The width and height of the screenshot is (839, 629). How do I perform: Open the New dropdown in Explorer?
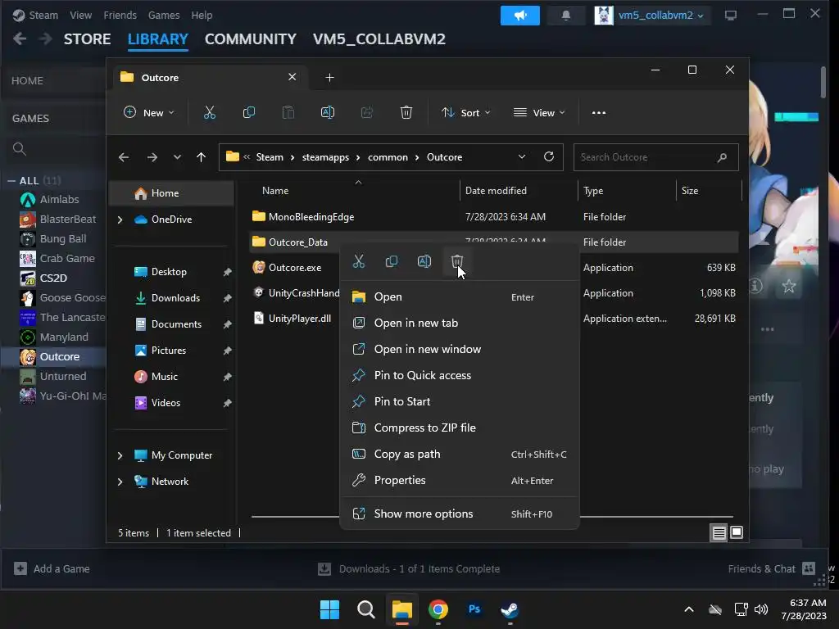(149, 113)
